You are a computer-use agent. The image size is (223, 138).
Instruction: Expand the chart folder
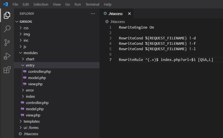pyautogui.click(x=30, y=59)
